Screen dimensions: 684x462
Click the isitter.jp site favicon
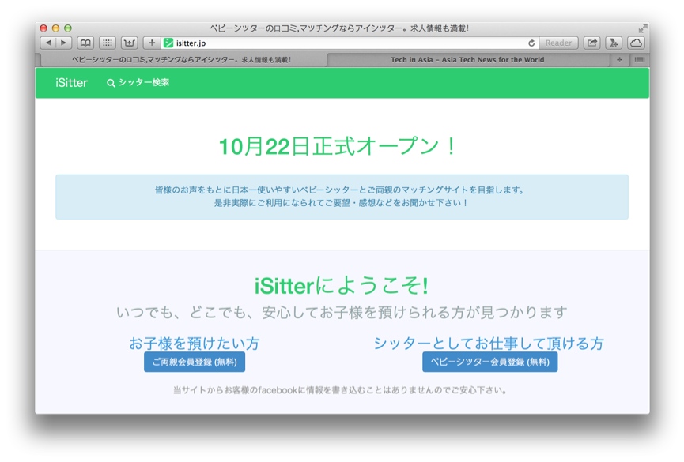pyautogui.click(x=168, y=43)
